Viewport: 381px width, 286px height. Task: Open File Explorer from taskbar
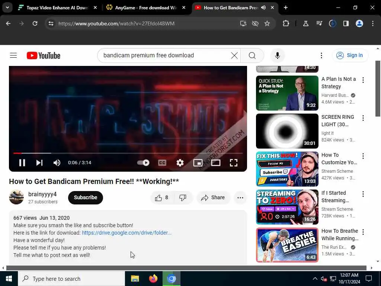[x=135, y=279]
